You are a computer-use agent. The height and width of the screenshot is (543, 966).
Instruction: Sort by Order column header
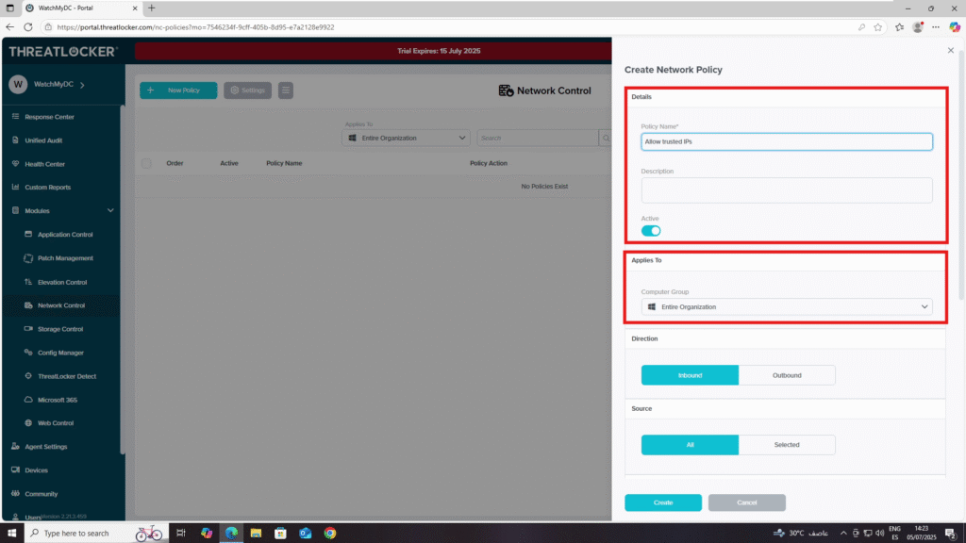tap(175, 163)
